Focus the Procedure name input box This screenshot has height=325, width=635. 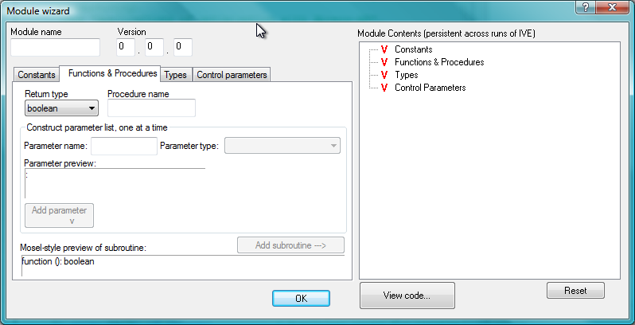pyautogui.click(x=151, y=108)
